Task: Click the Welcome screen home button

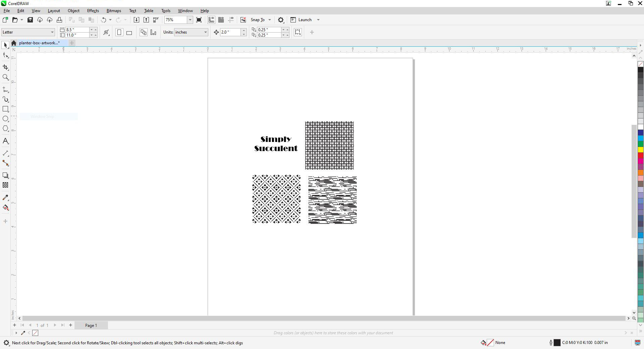Action: [x=14, y=43]
